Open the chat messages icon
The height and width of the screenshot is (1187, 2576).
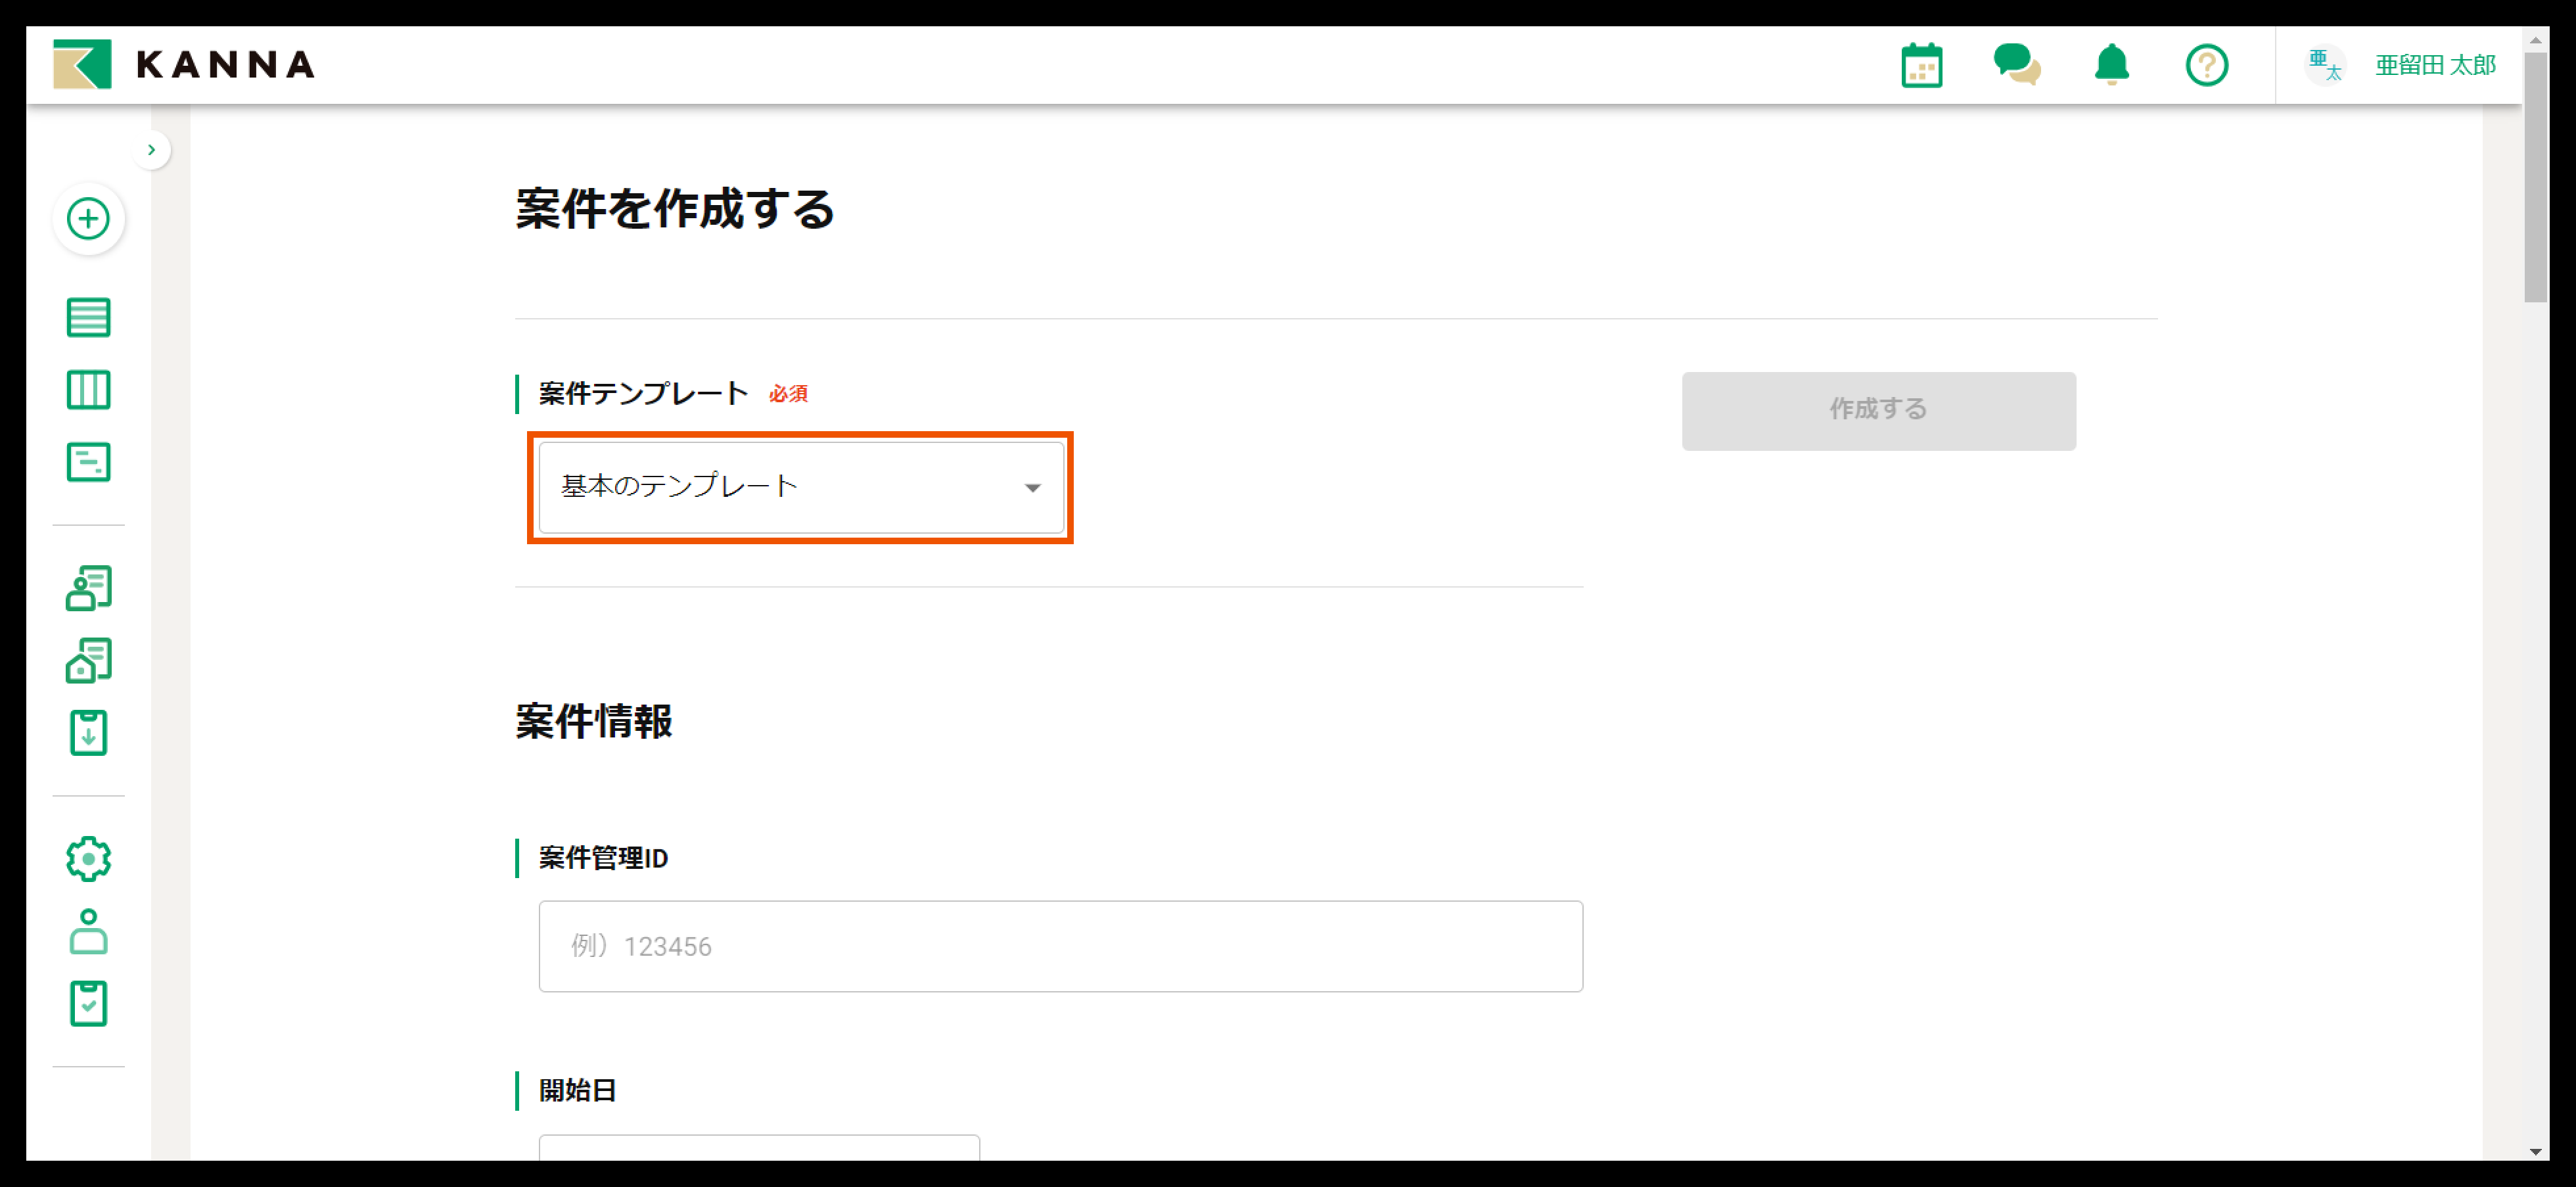click(2016, 66)
